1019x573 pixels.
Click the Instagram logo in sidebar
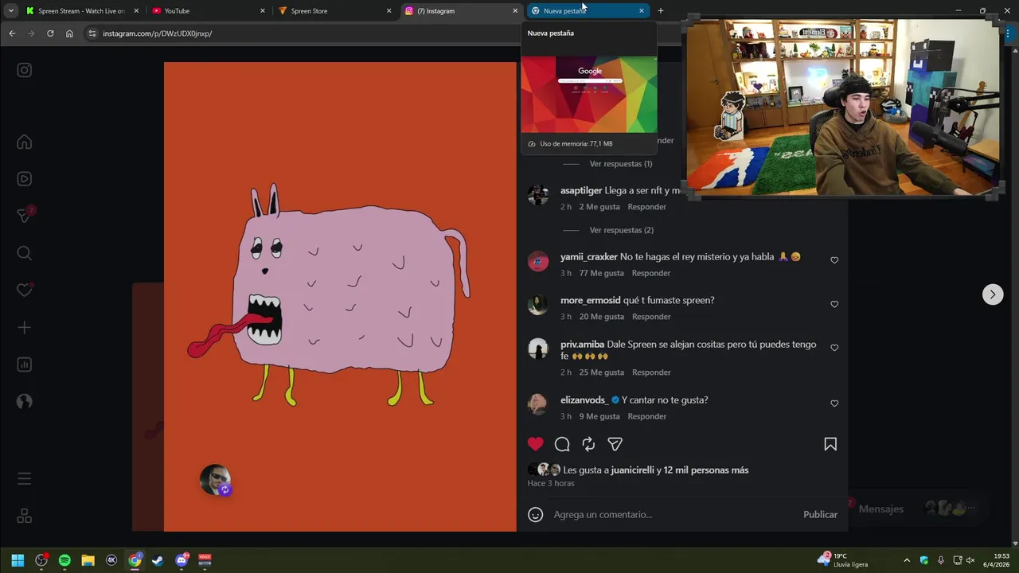[x=25, y=70]
